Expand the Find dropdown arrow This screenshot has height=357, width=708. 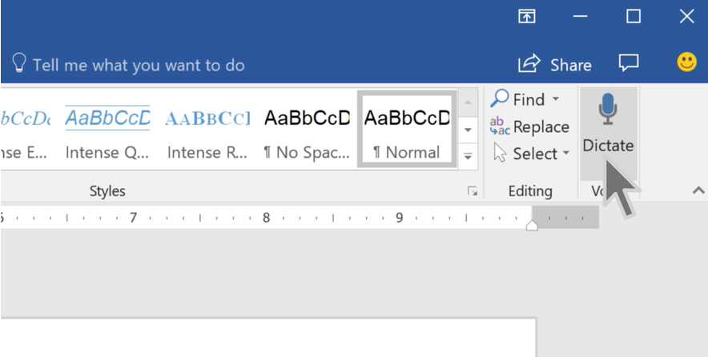556,100
